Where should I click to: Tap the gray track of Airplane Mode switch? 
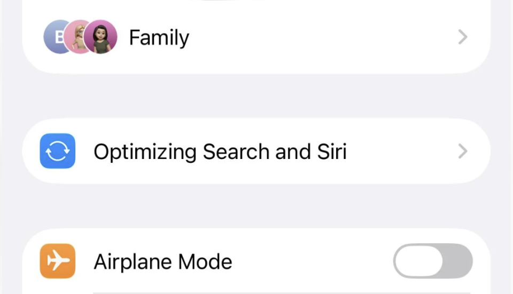(458, 261)
